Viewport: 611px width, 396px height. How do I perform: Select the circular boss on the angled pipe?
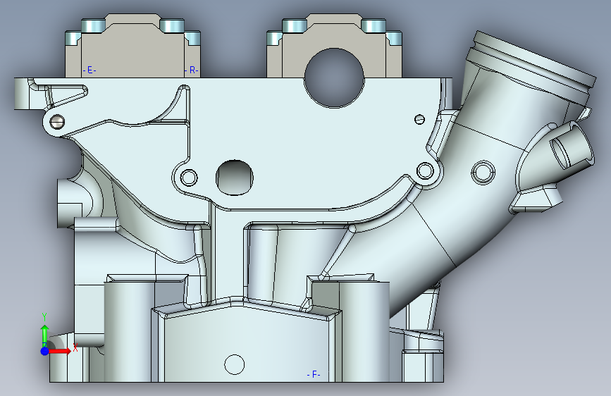tap(483, 172)
